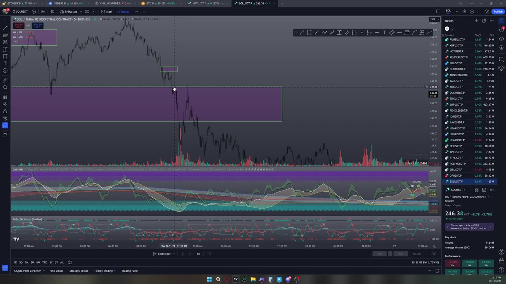Add symbol to watchlist with plus icon

pos(477,21)
